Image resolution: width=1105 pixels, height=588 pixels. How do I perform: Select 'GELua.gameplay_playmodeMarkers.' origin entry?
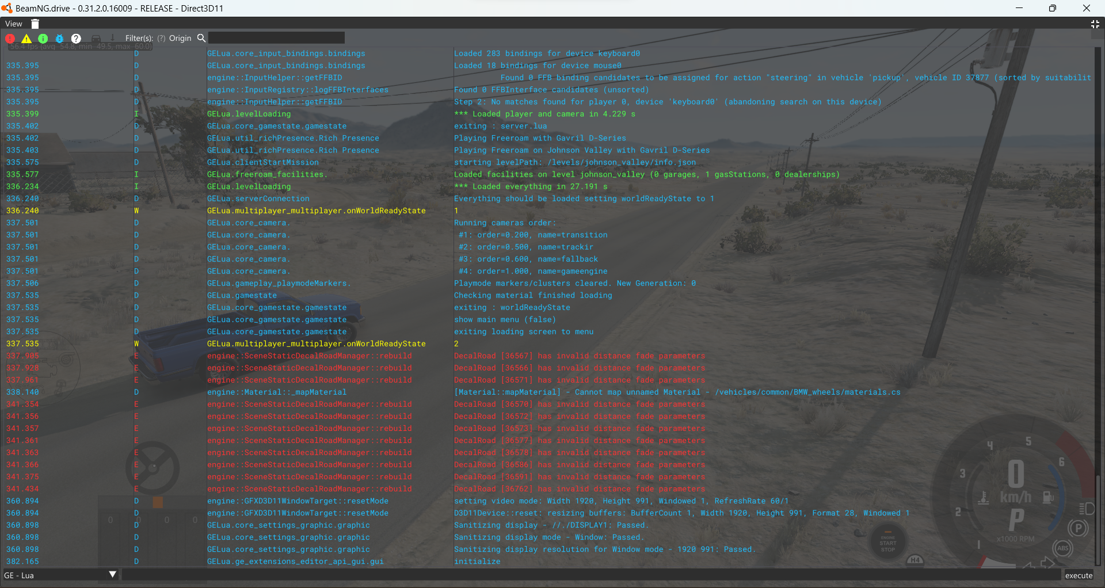coord(279,283)
